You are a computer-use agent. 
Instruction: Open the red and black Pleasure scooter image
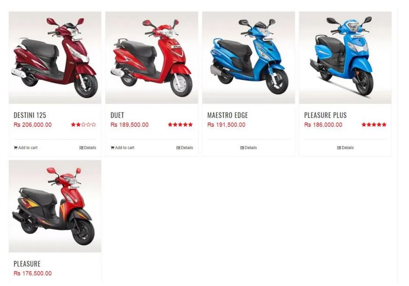(55, 206)
